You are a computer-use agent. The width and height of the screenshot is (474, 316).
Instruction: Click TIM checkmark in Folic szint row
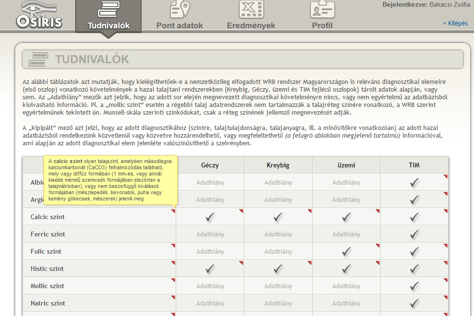coord(414,251)
